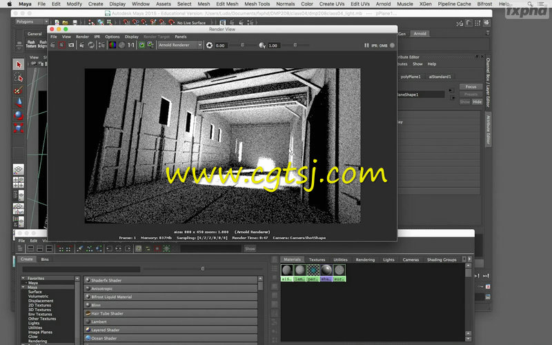Choose the Lasso Select tool in toolbox

click(x=19, y=77)
